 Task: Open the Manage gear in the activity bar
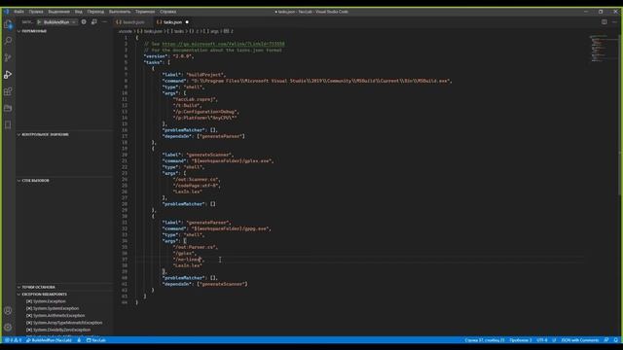[x=8, y=328]
